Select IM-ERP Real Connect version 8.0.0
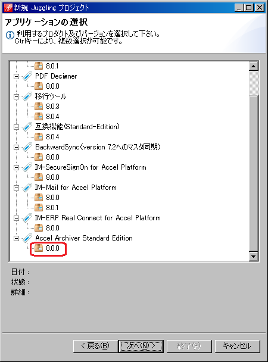Screen dimensions: 268x362 point(52,228)
